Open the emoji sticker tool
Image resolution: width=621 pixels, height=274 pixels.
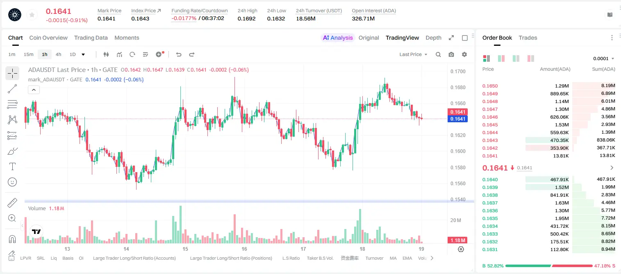pyautogui.click(x=12, y=182)
